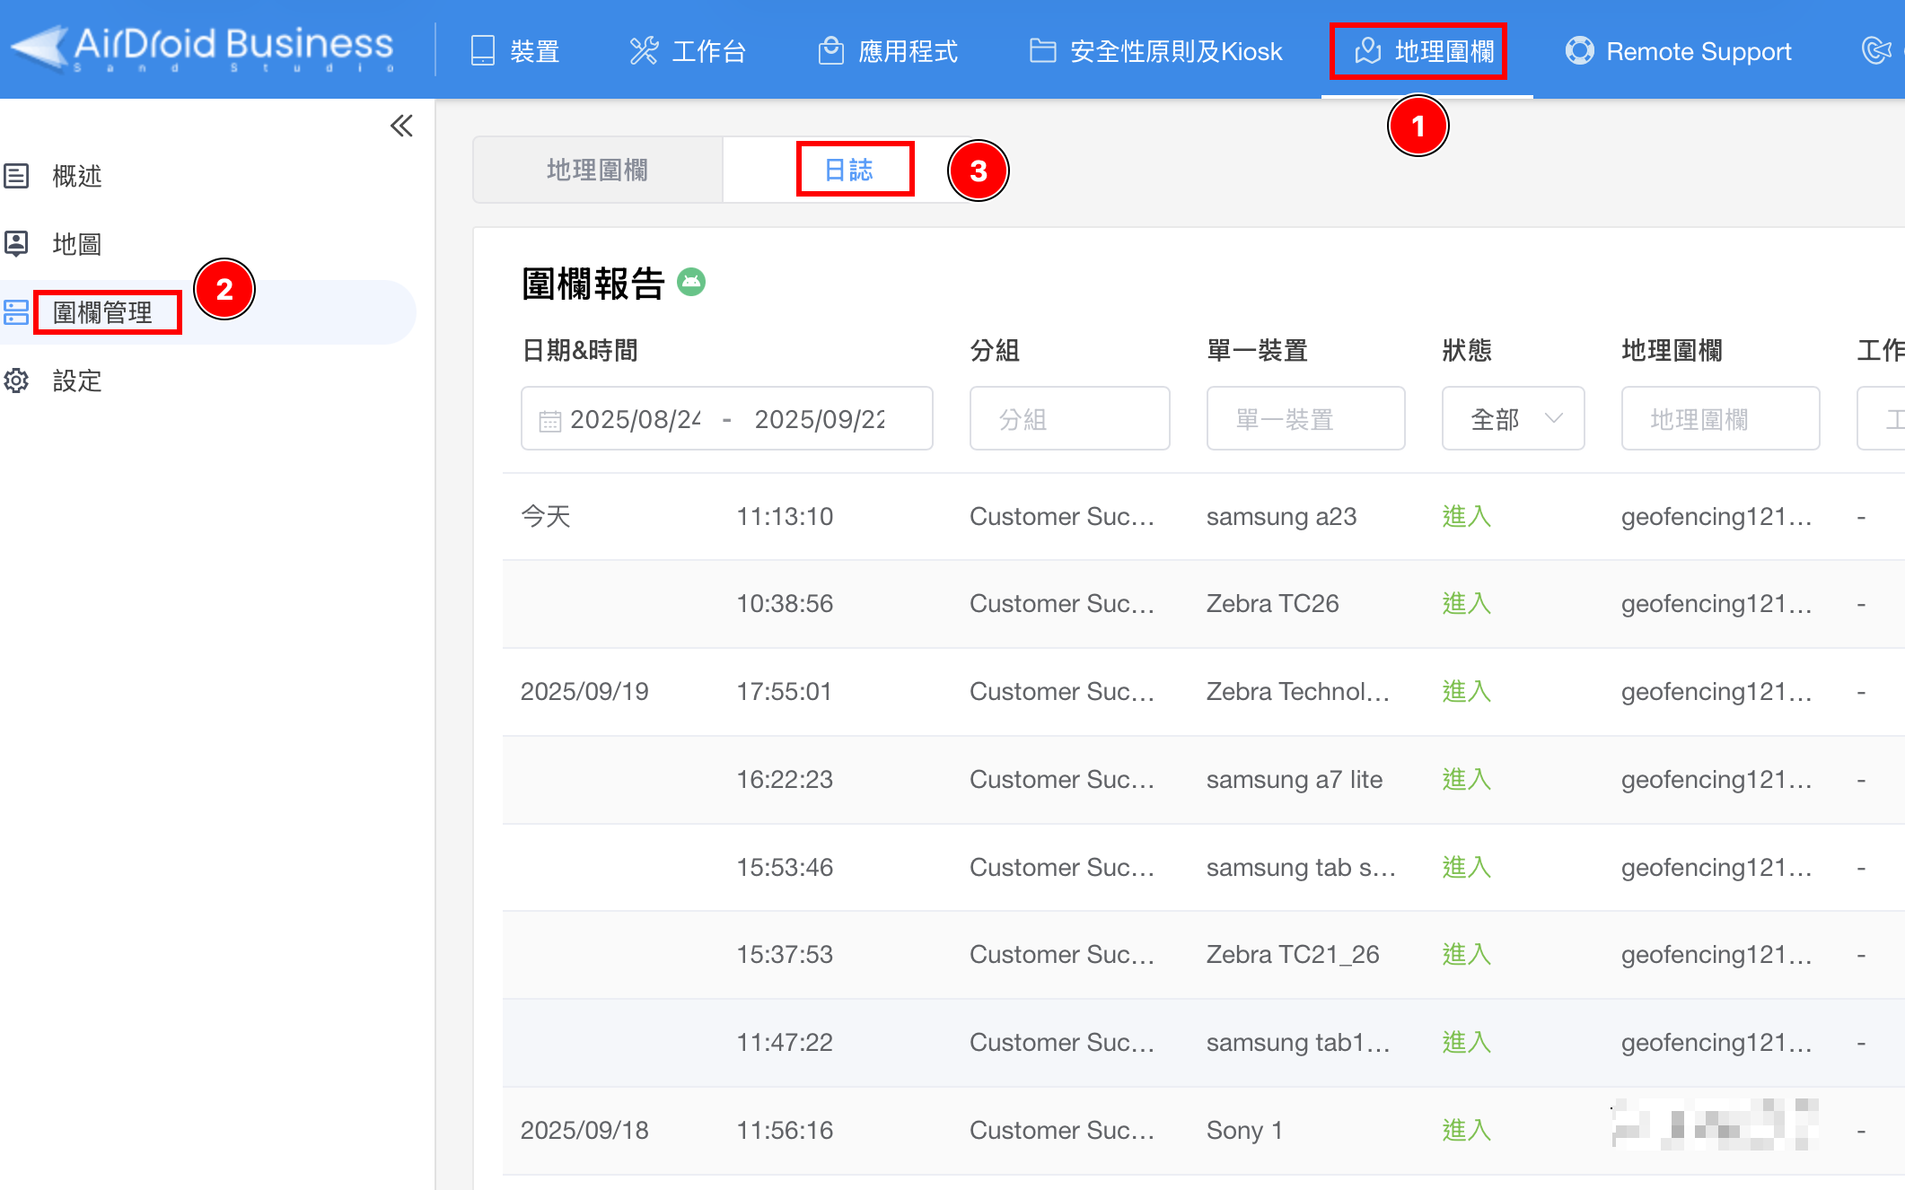Click the Remote Support lifebuoy icon
1905x1190 pixels.
pos(1579,51)
